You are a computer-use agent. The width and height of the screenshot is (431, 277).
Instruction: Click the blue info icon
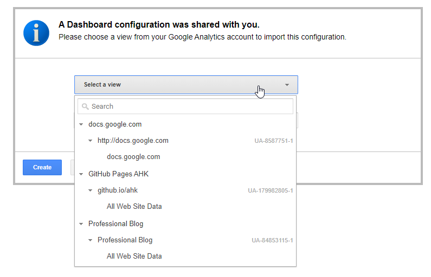tap(36, 32)
